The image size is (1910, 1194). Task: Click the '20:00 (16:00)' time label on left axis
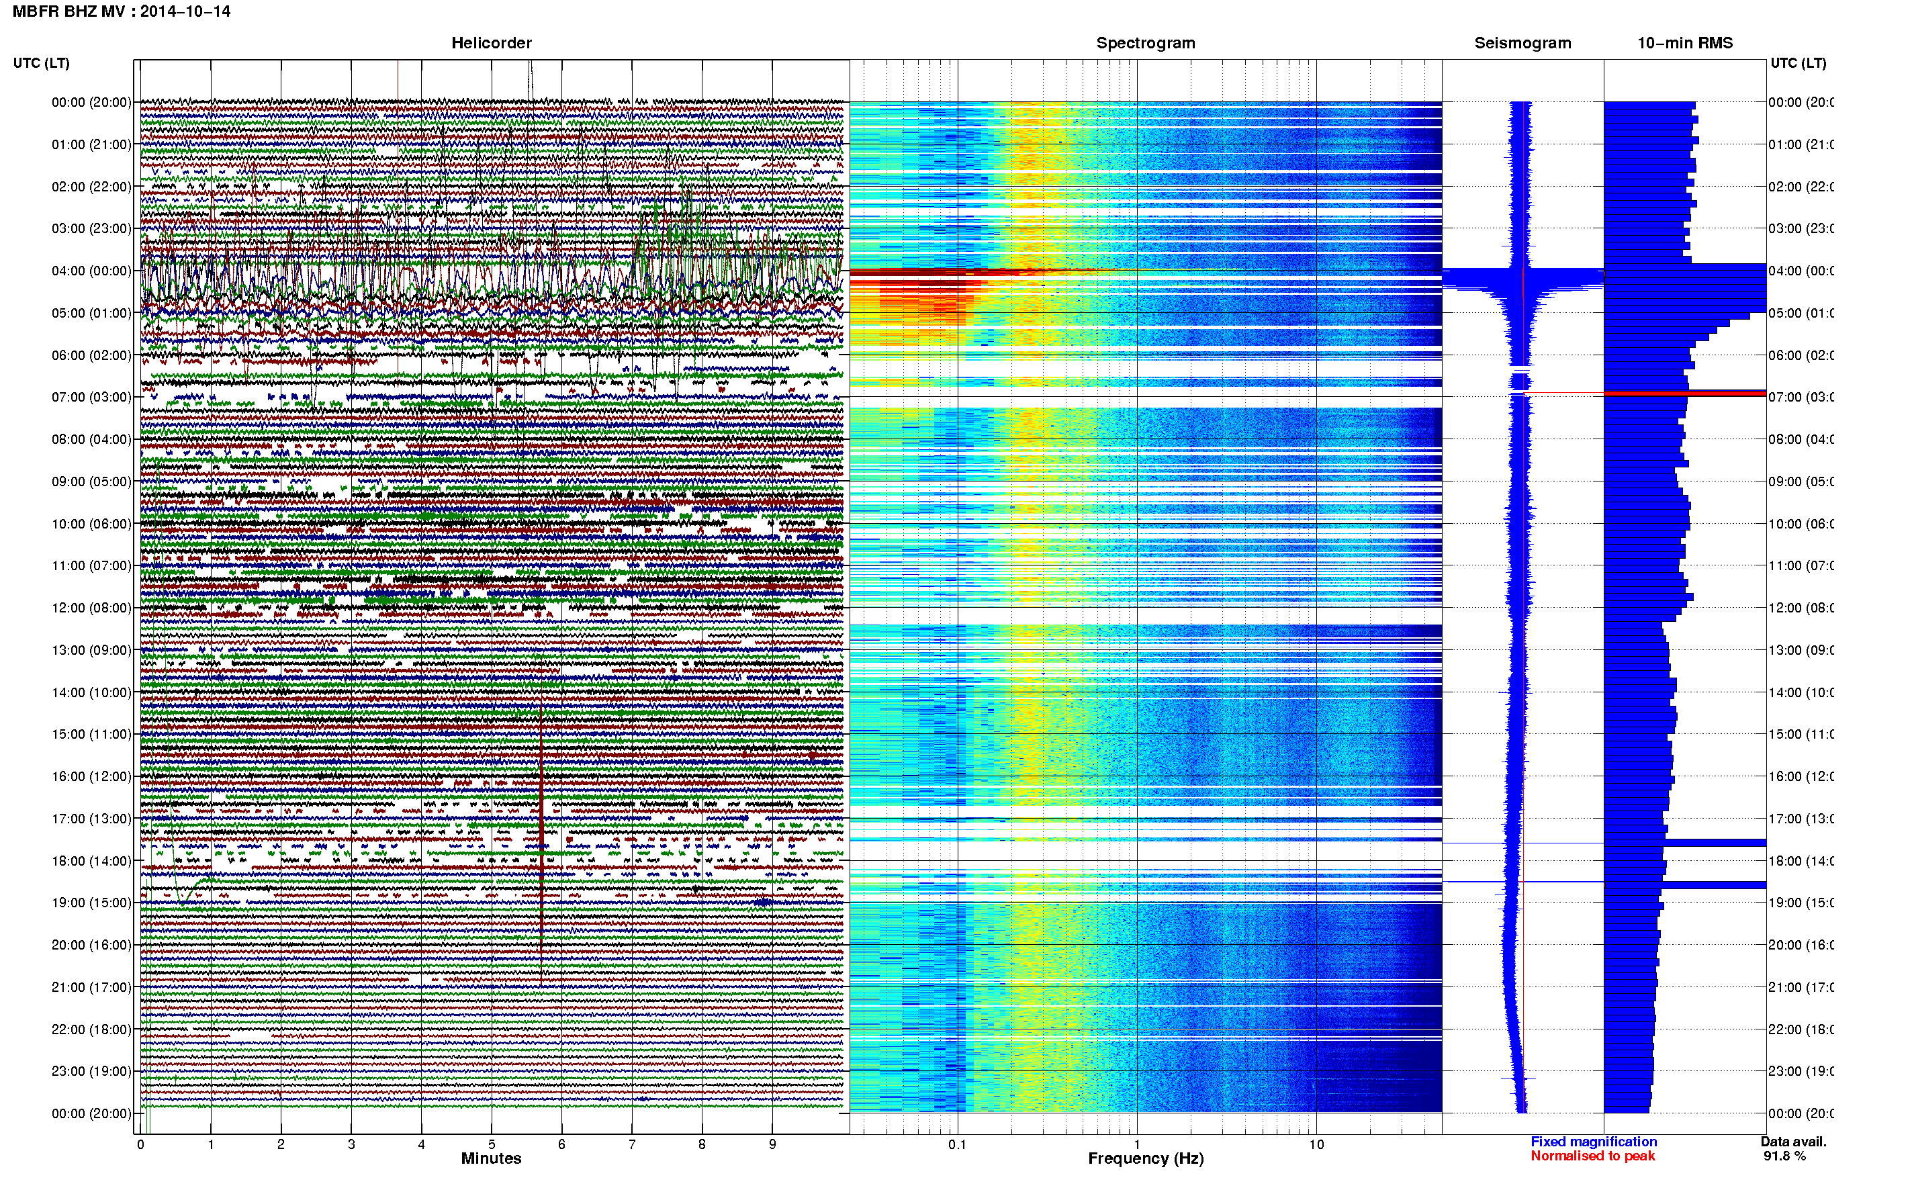(x=91, y=946)
